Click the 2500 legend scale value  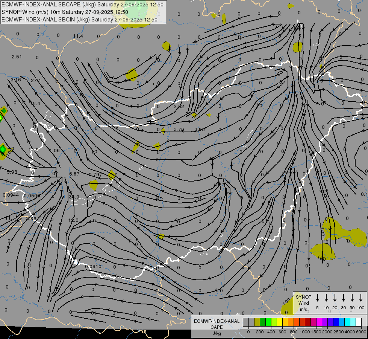click(339, 332)
